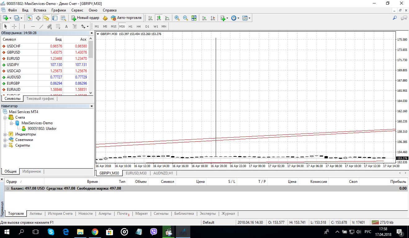Toggle the chart auto-scroll button
Image resolution: width=409 pixels, height=238 pixels.
pyautogui.click(x=204, y=18)
